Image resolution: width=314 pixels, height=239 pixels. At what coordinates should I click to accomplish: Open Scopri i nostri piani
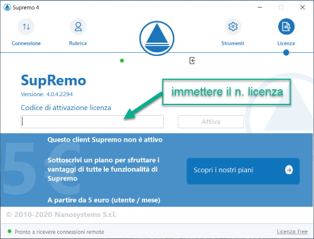point(243,171)
